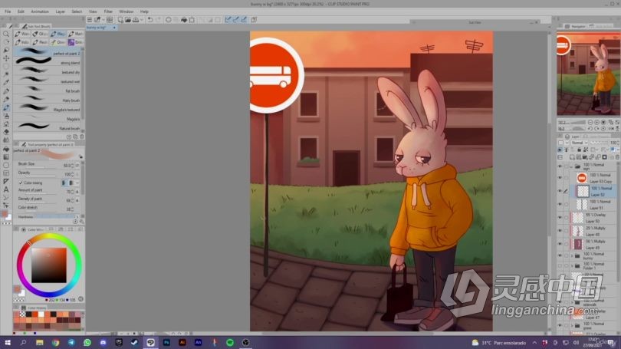
Task: Open the Window menu
Action: [x=127, y=12]
